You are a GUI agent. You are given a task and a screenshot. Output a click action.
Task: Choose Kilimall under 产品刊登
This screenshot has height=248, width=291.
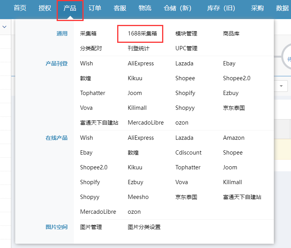click(137, 108)
